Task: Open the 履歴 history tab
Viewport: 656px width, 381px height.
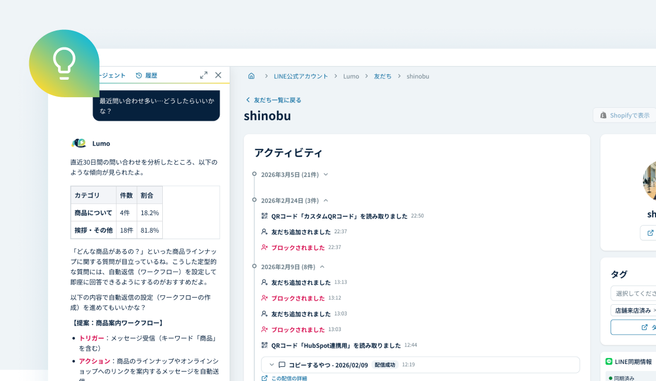Action: (146, 76)
